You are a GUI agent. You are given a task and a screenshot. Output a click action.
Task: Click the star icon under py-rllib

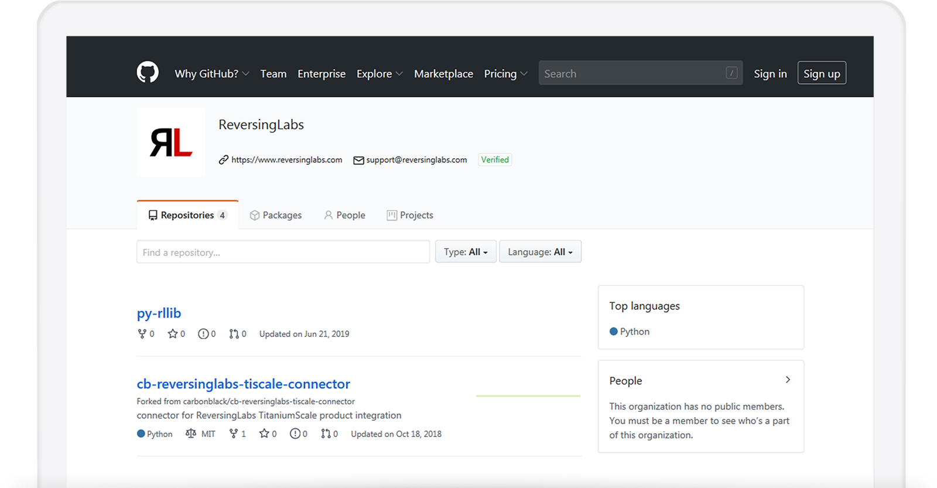pyautogui.click(x=173, y=334)
